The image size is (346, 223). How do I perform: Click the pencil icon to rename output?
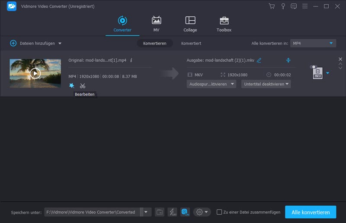tap(259, 60)
